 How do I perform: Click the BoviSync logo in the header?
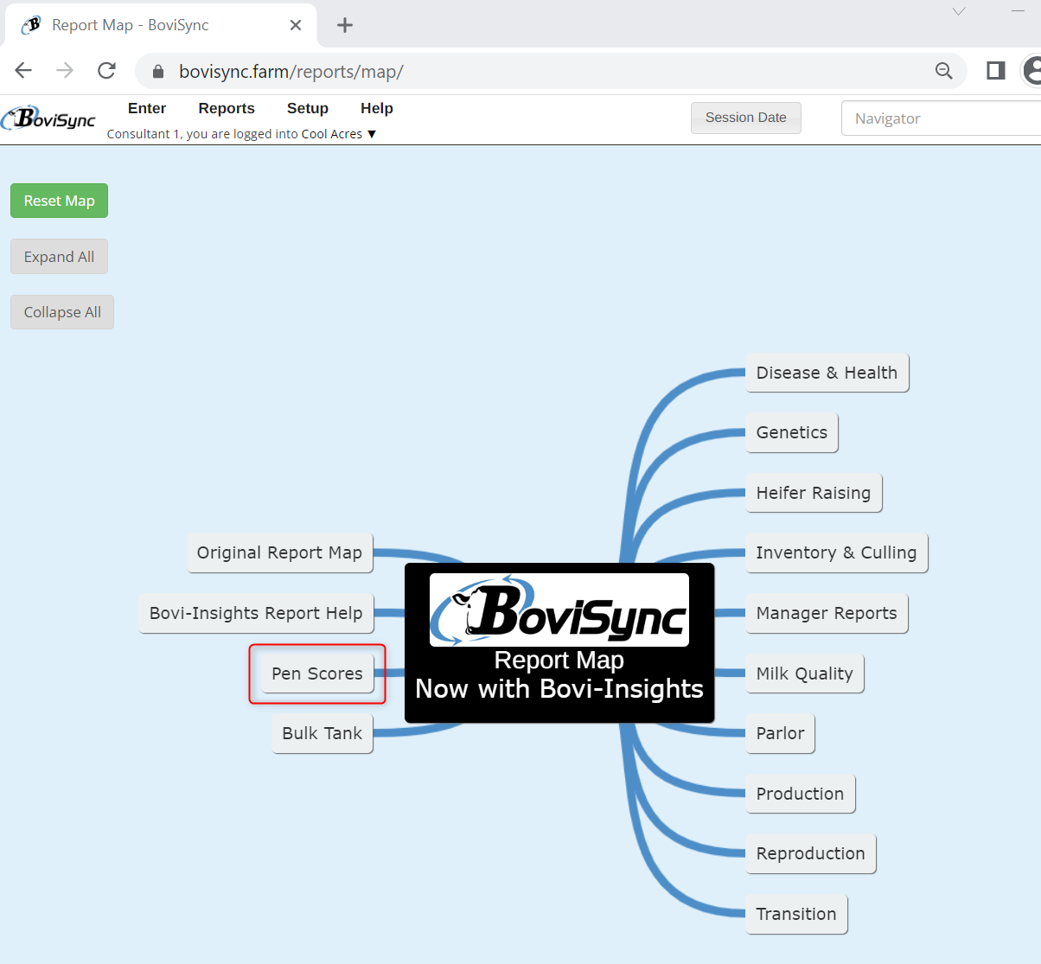[48, 118]
